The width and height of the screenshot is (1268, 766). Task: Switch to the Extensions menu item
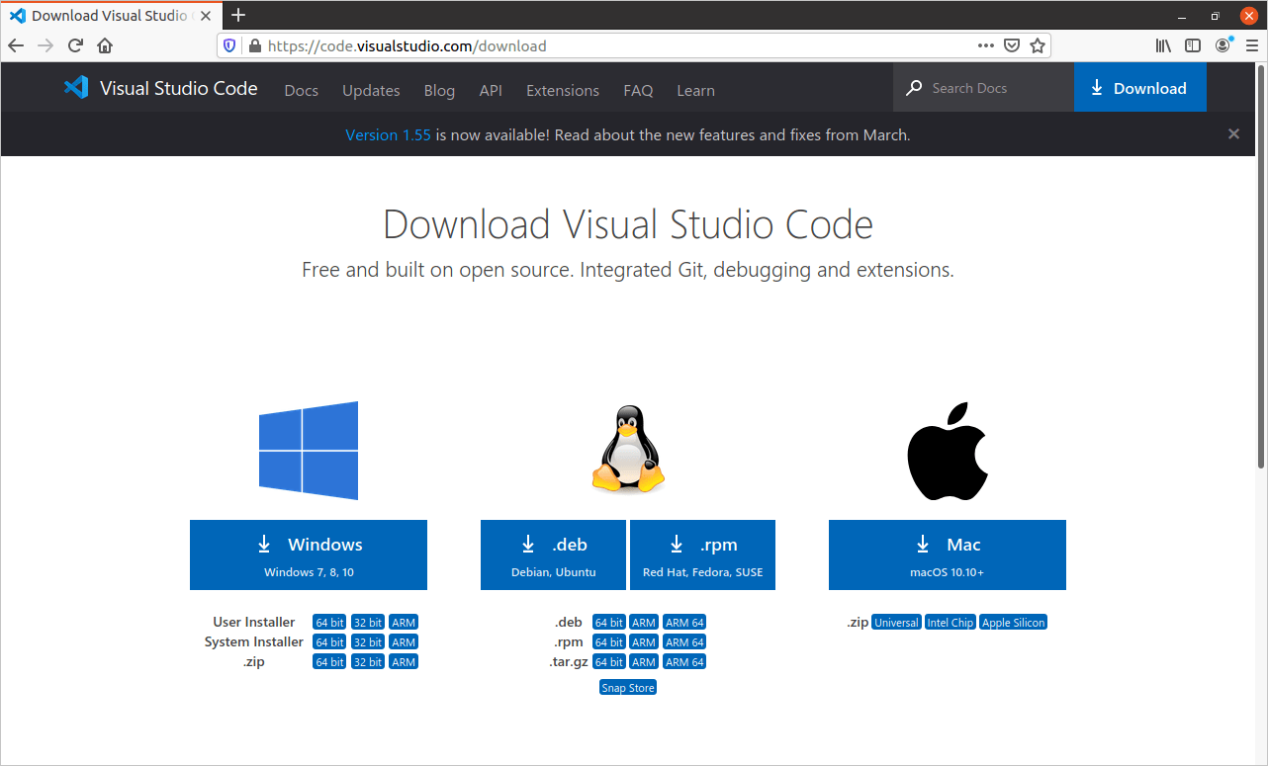pyautogui.click(x=562, y=90)
